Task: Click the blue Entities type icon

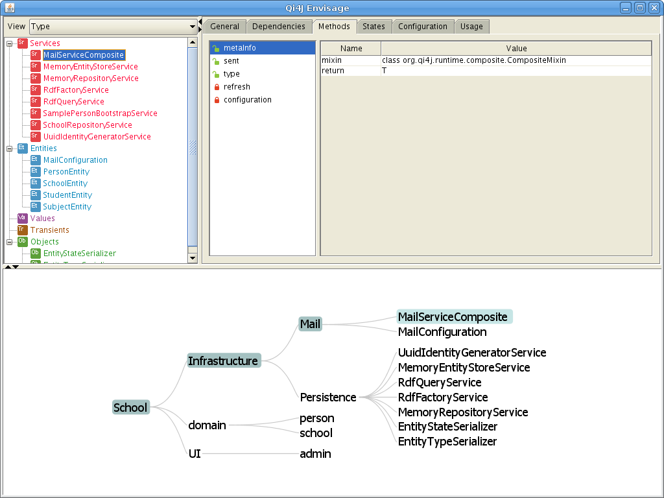Action: click(23, 148)
